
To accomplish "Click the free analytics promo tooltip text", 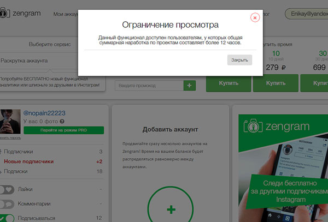I will [x=50, y=82].
